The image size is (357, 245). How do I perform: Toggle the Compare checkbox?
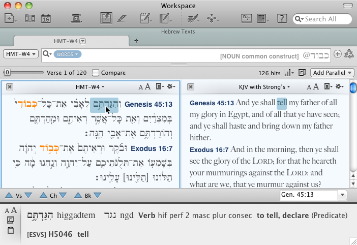[96, 73]
